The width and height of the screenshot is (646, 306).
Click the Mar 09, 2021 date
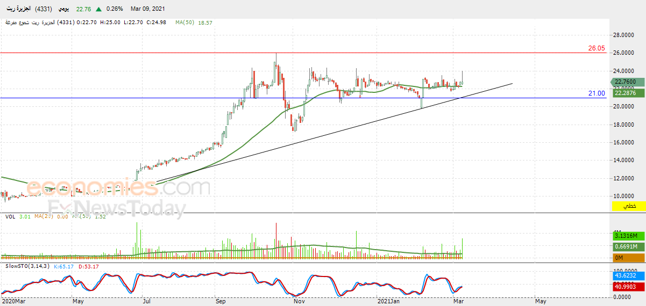pyautogui.click(x=149, y=9)
